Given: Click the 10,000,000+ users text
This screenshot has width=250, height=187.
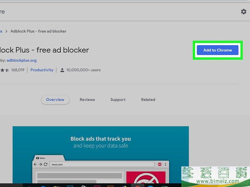Looking at the screenshot, I should 83,70.
